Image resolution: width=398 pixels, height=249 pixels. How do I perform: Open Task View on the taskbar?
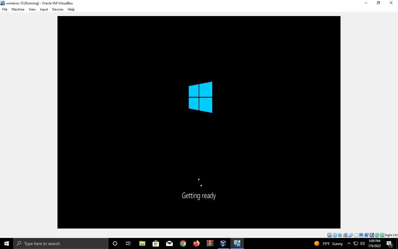[x=128, y=243]
